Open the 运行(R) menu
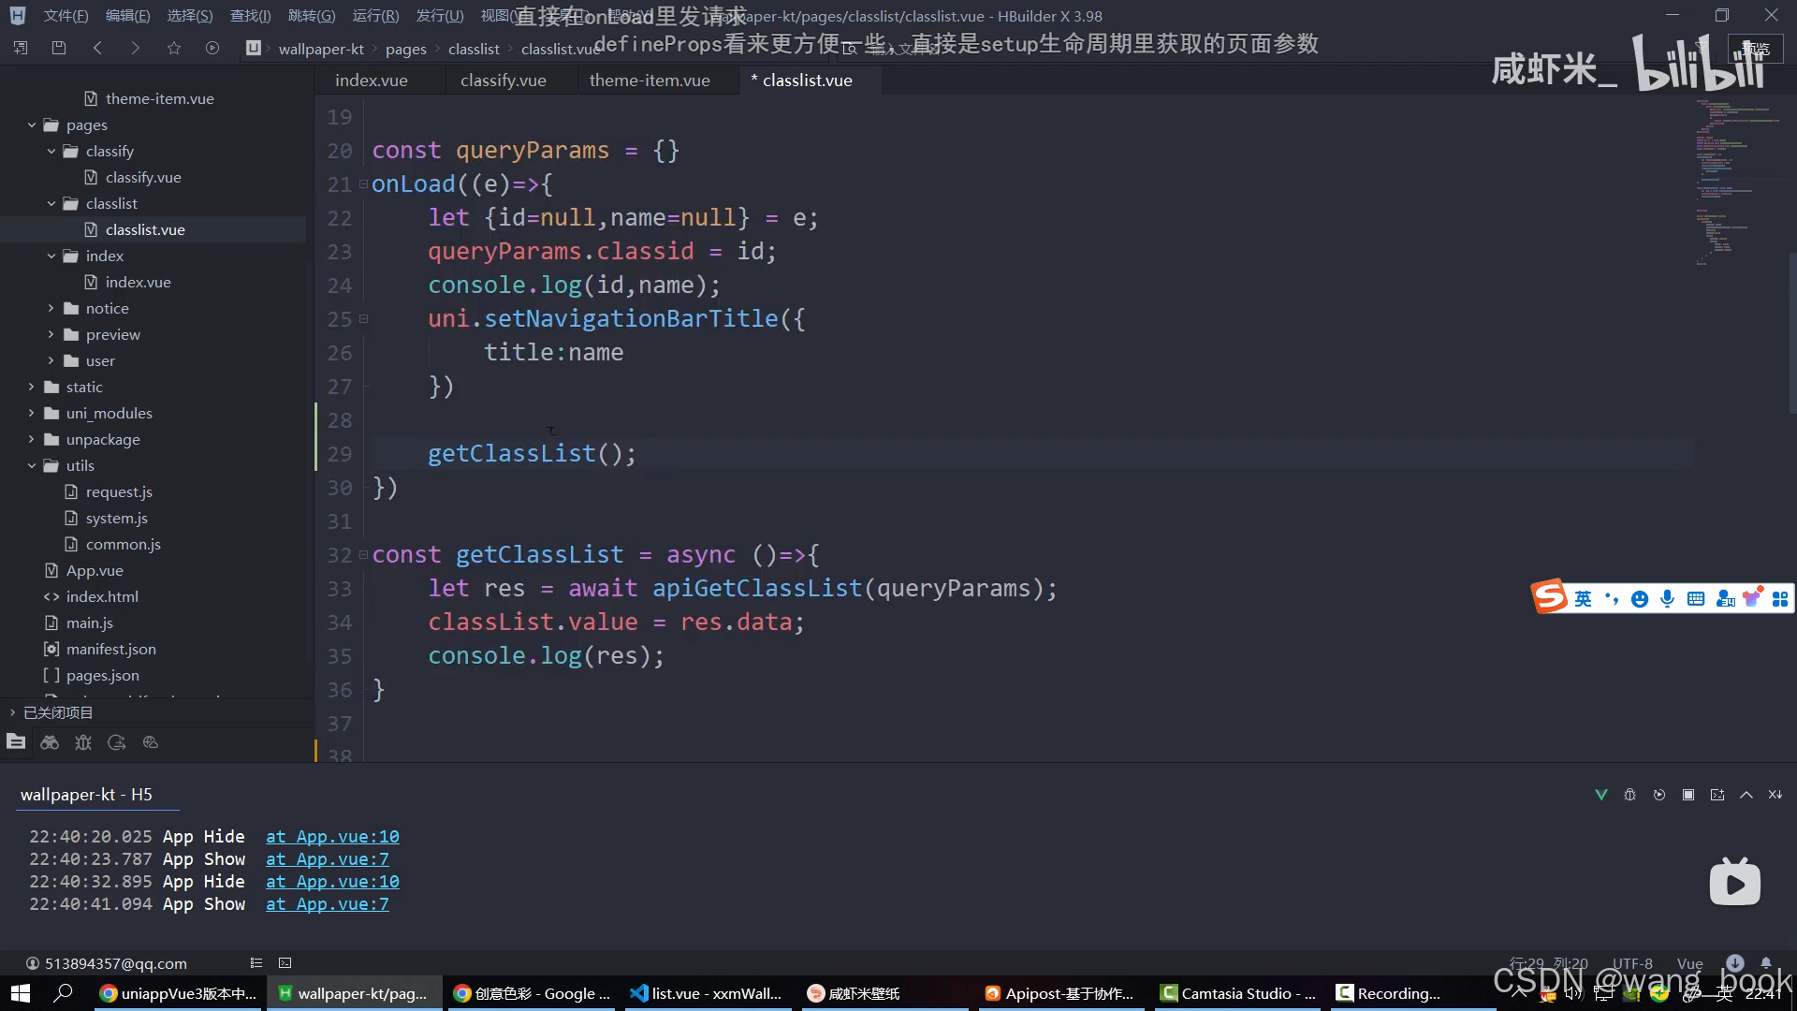 375,16
